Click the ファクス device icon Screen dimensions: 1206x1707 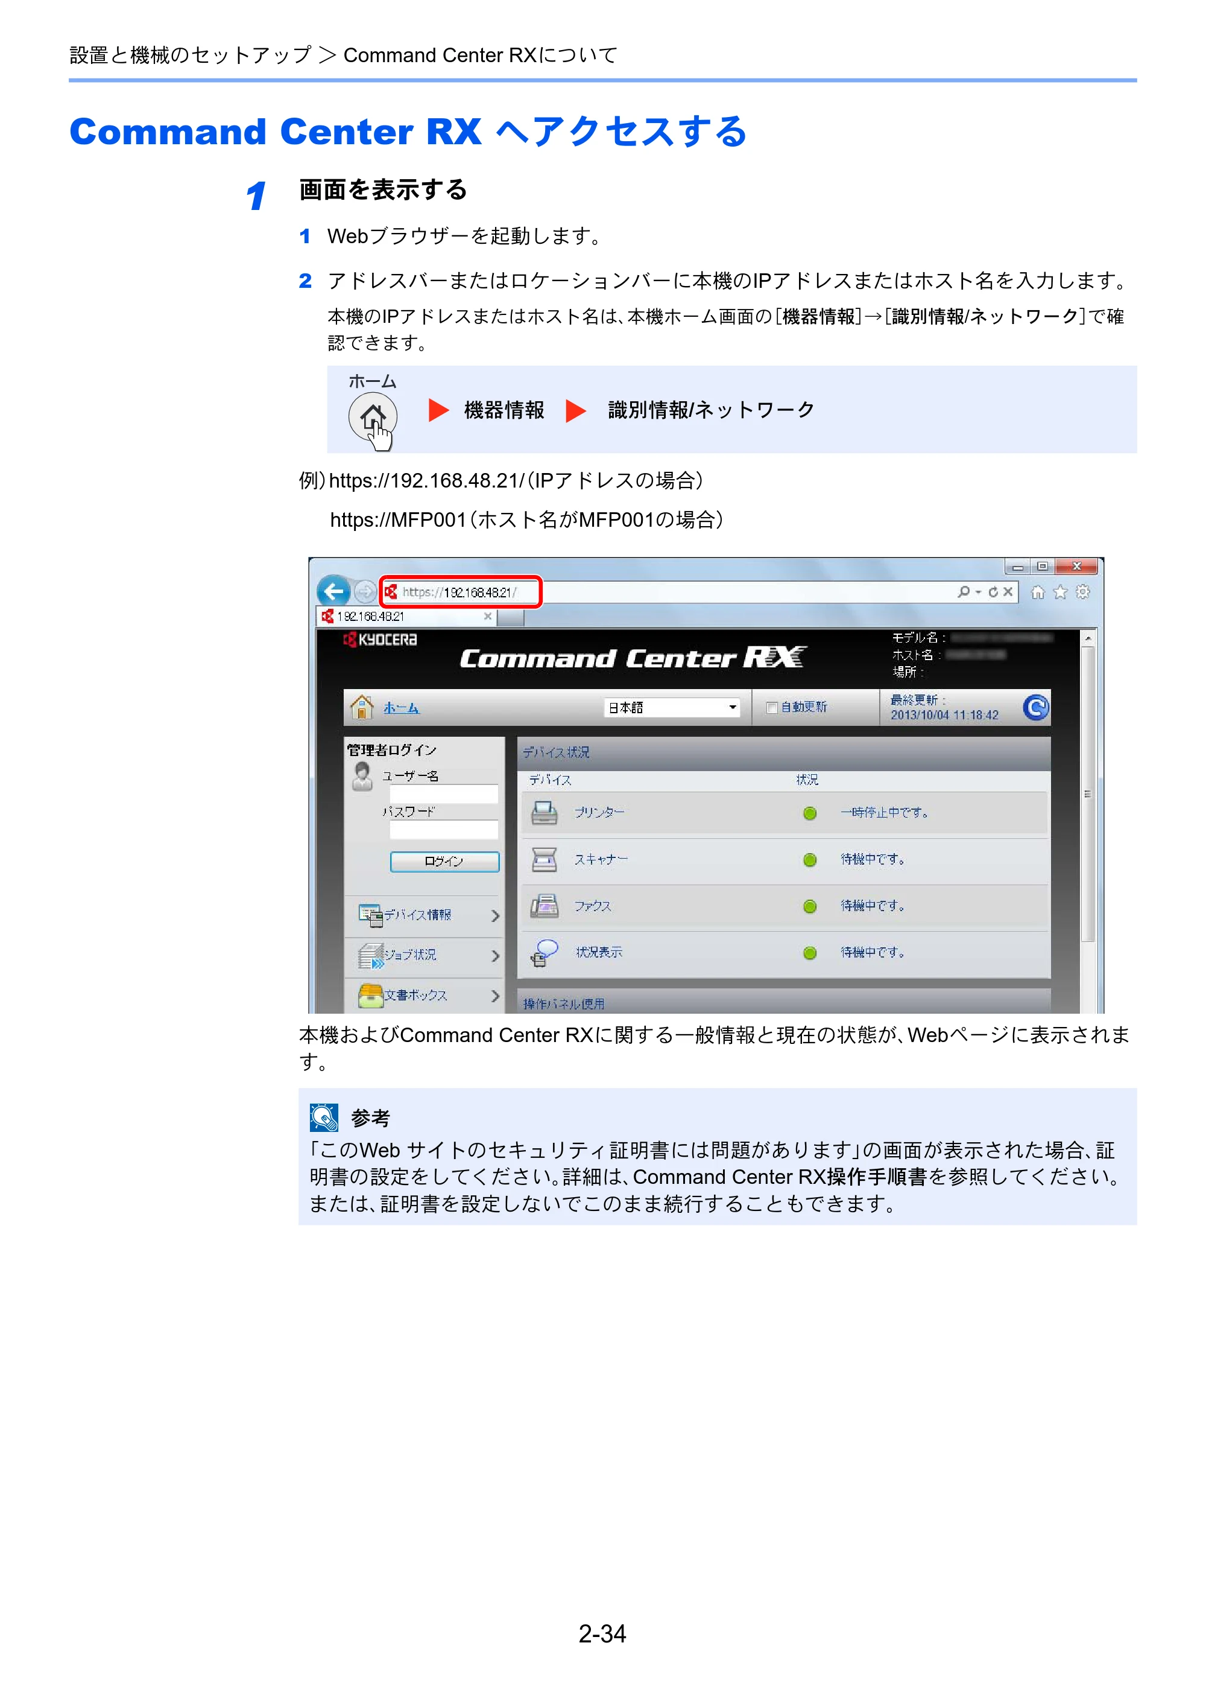544,906
